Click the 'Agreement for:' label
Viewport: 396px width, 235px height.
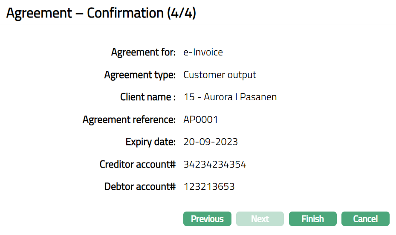[x=143, y=52]
